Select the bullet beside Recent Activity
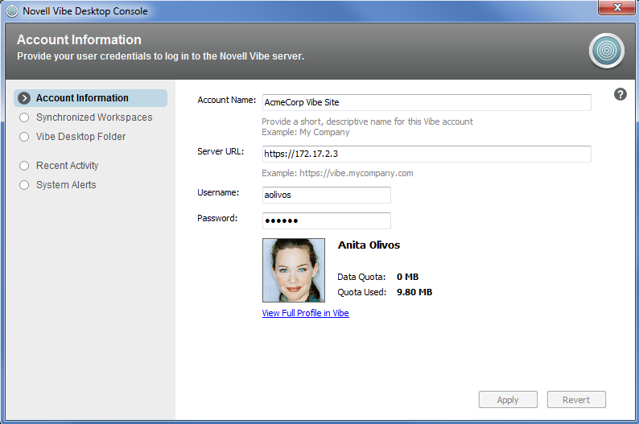639x424 pixels. click(24, 166)
